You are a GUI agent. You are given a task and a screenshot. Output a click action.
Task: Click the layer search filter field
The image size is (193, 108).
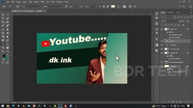pos(167,17)
